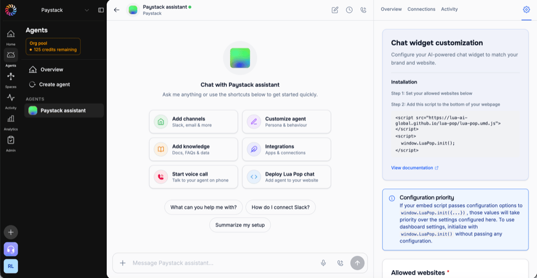Open the Admin sidebar section
The height and width of the screenshot is (278, 537).
(11, 143)
